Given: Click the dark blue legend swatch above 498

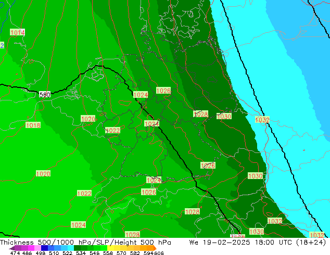Looking at the screenshot, I should coord(44,248).
